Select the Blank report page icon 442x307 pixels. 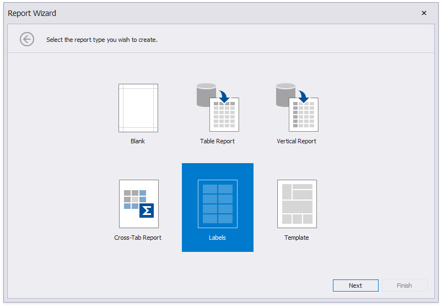pos(138,108)
